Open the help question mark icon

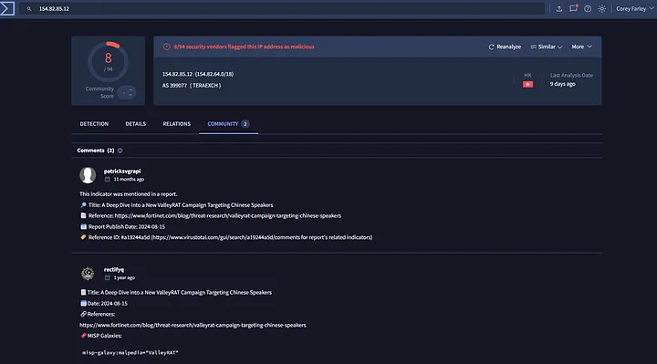pyautogui.click(x=588, y=9)
